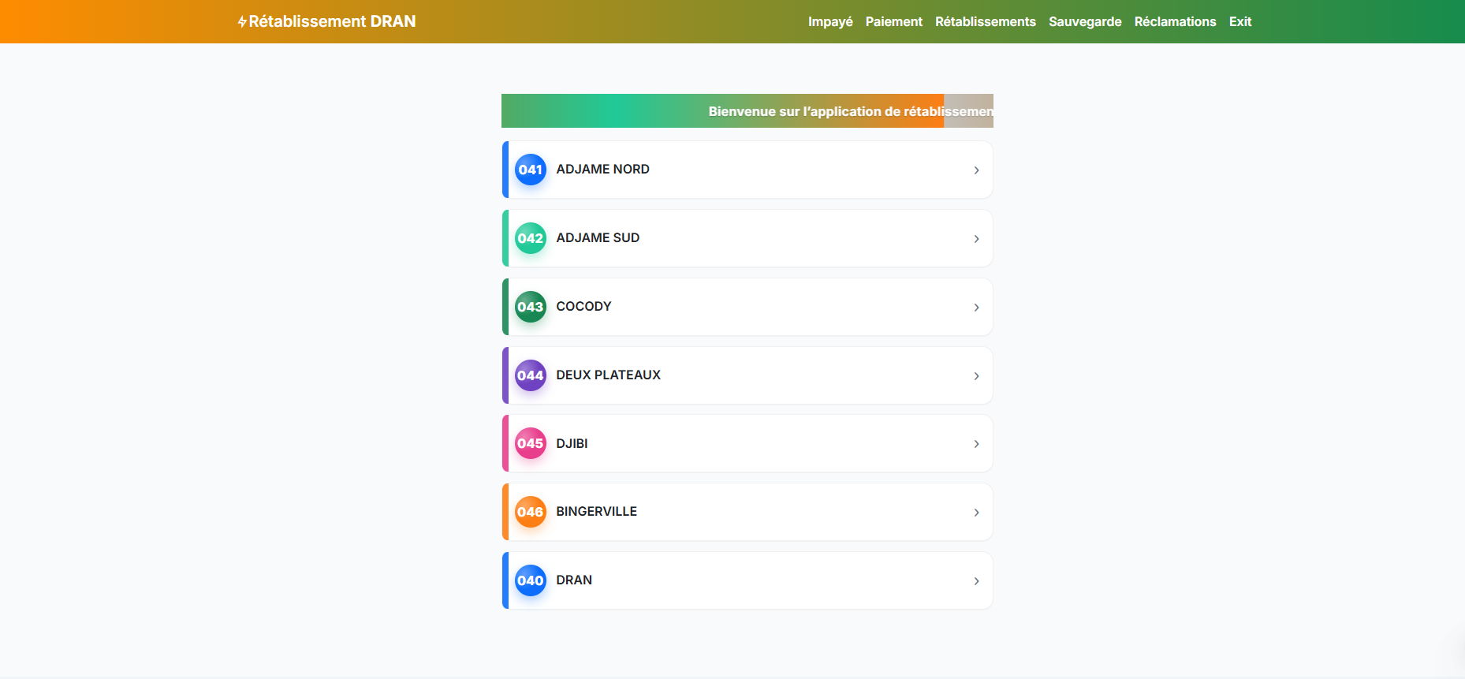Open the DJIBI chevron arrow
Viewport: 1465px width, 679px height.
976,444
